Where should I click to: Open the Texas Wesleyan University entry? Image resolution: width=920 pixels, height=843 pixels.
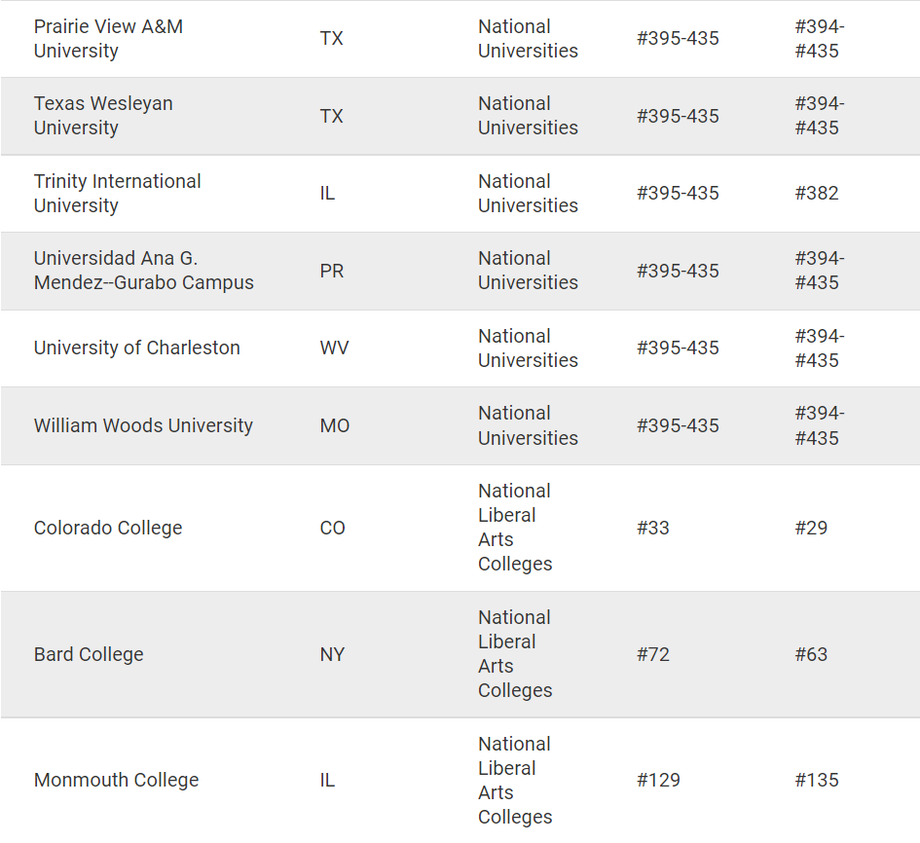point(103,116)
